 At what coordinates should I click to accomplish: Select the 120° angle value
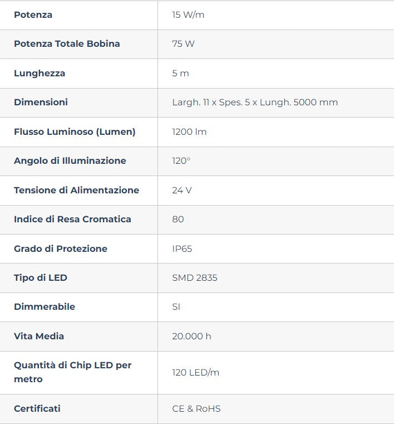tap(181, 161)
